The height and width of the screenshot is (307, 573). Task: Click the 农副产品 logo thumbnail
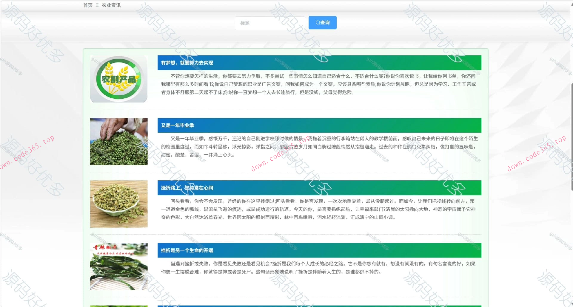click(118, 79)
